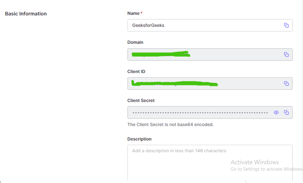The height and width of the screenshot is (183, 303).
Task: Reveal the Client Secret with eye icon
Action: [x=276, y=112]
